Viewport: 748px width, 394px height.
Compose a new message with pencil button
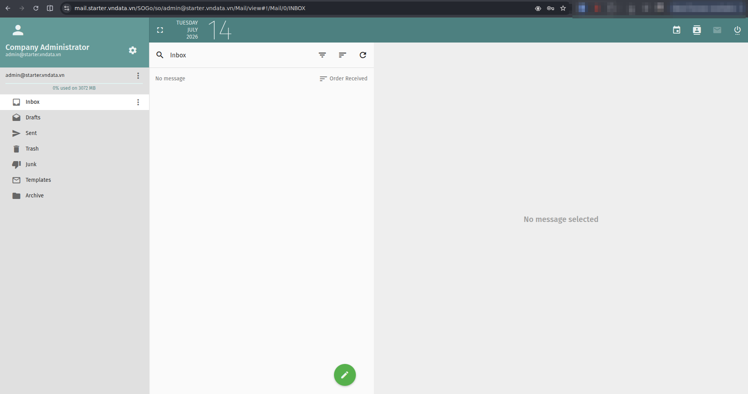[x=345, y=375]
